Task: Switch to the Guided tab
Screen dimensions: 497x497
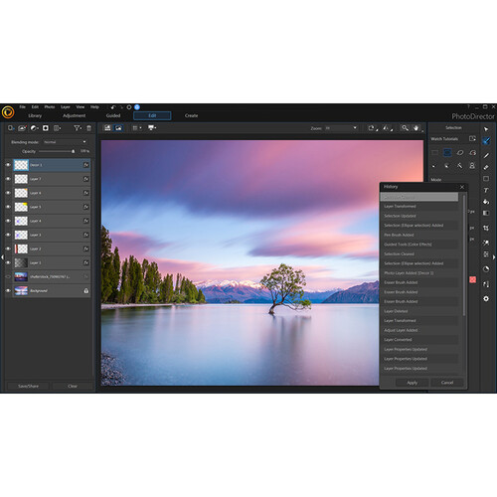Action: (x=113, y=115)
